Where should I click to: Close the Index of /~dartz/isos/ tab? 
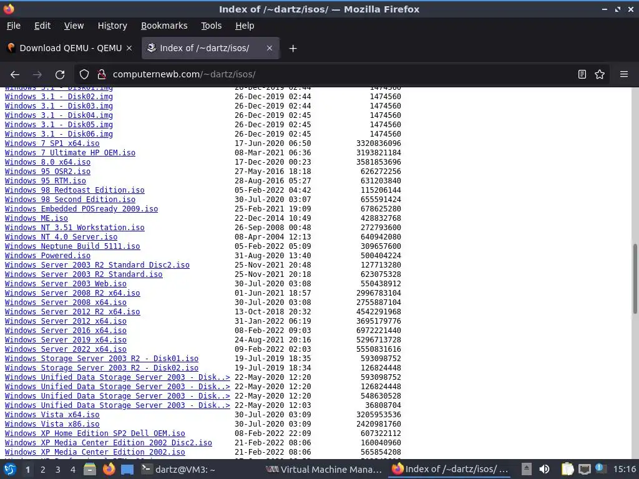click(270, 48)
